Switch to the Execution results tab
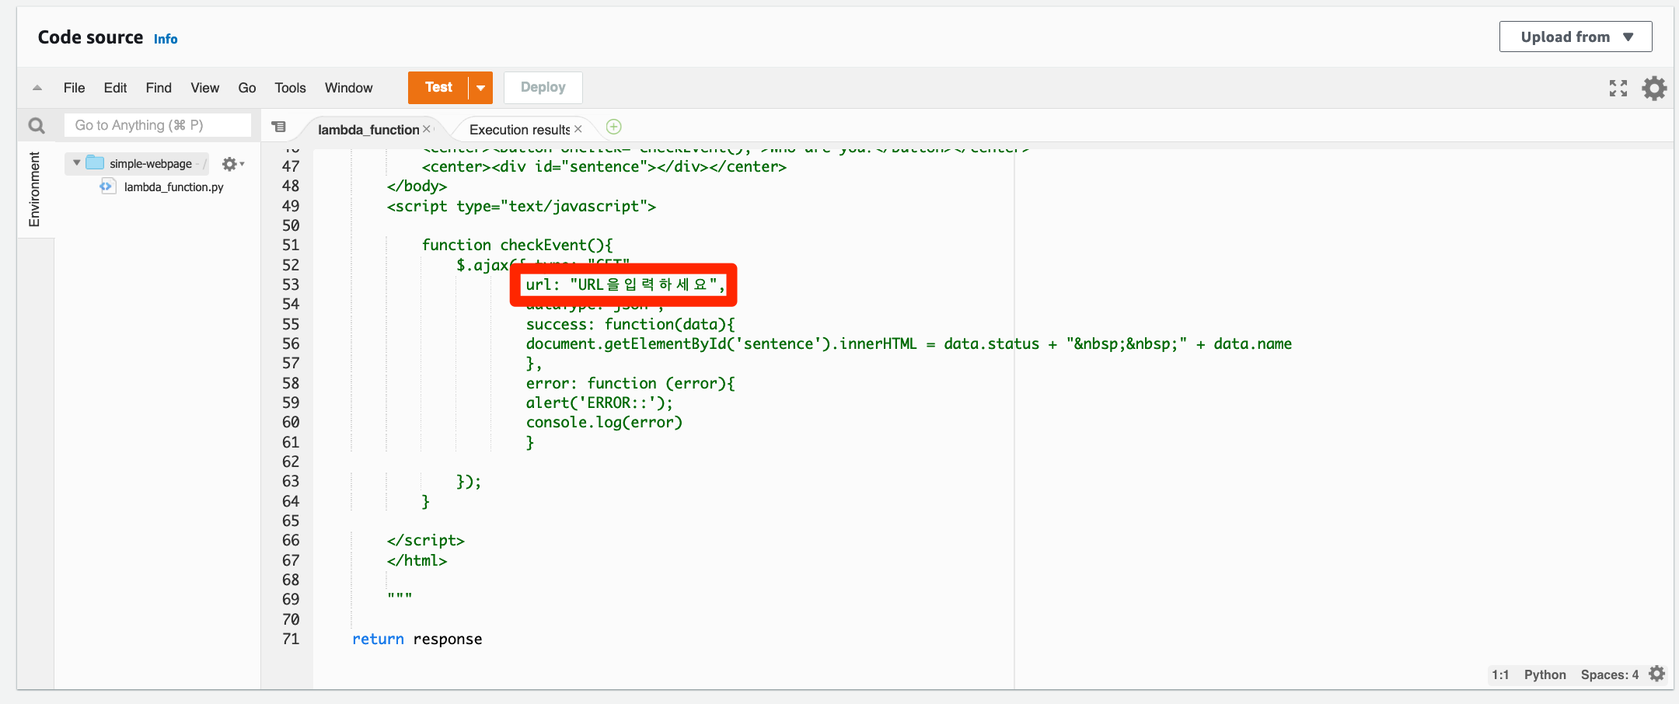This screenshot has width=1679, height=704. (519, 130)
